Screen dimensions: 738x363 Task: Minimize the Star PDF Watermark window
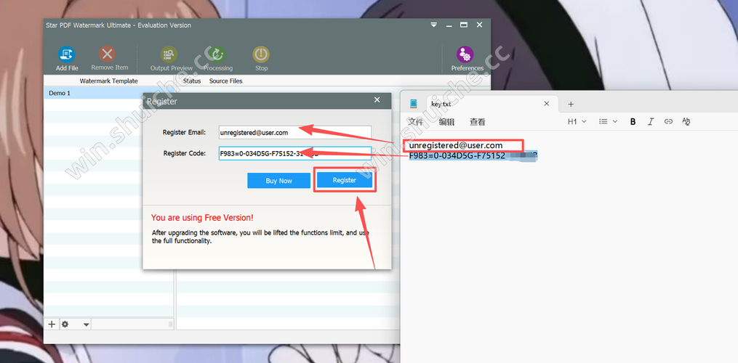[449, 25]
